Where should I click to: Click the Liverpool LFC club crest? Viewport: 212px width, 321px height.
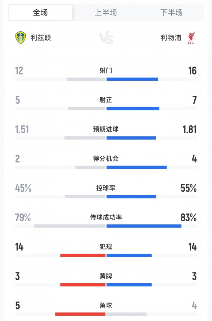[x=191, y=38]
